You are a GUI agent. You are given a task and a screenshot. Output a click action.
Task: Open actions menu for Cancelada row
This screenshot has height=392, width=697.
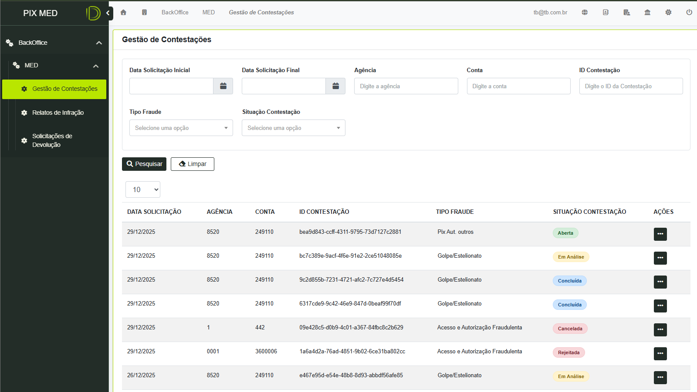pyautogui.click(x=660, y=329)
